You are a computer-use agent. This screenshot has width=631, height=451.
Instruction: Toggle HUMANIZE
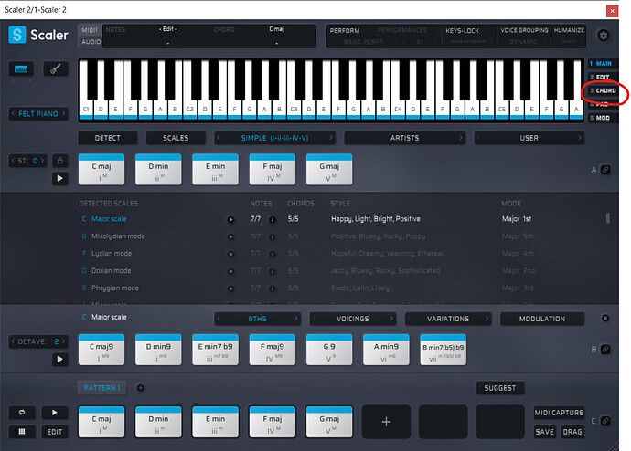pyautogui.click(x=569, y=30)
